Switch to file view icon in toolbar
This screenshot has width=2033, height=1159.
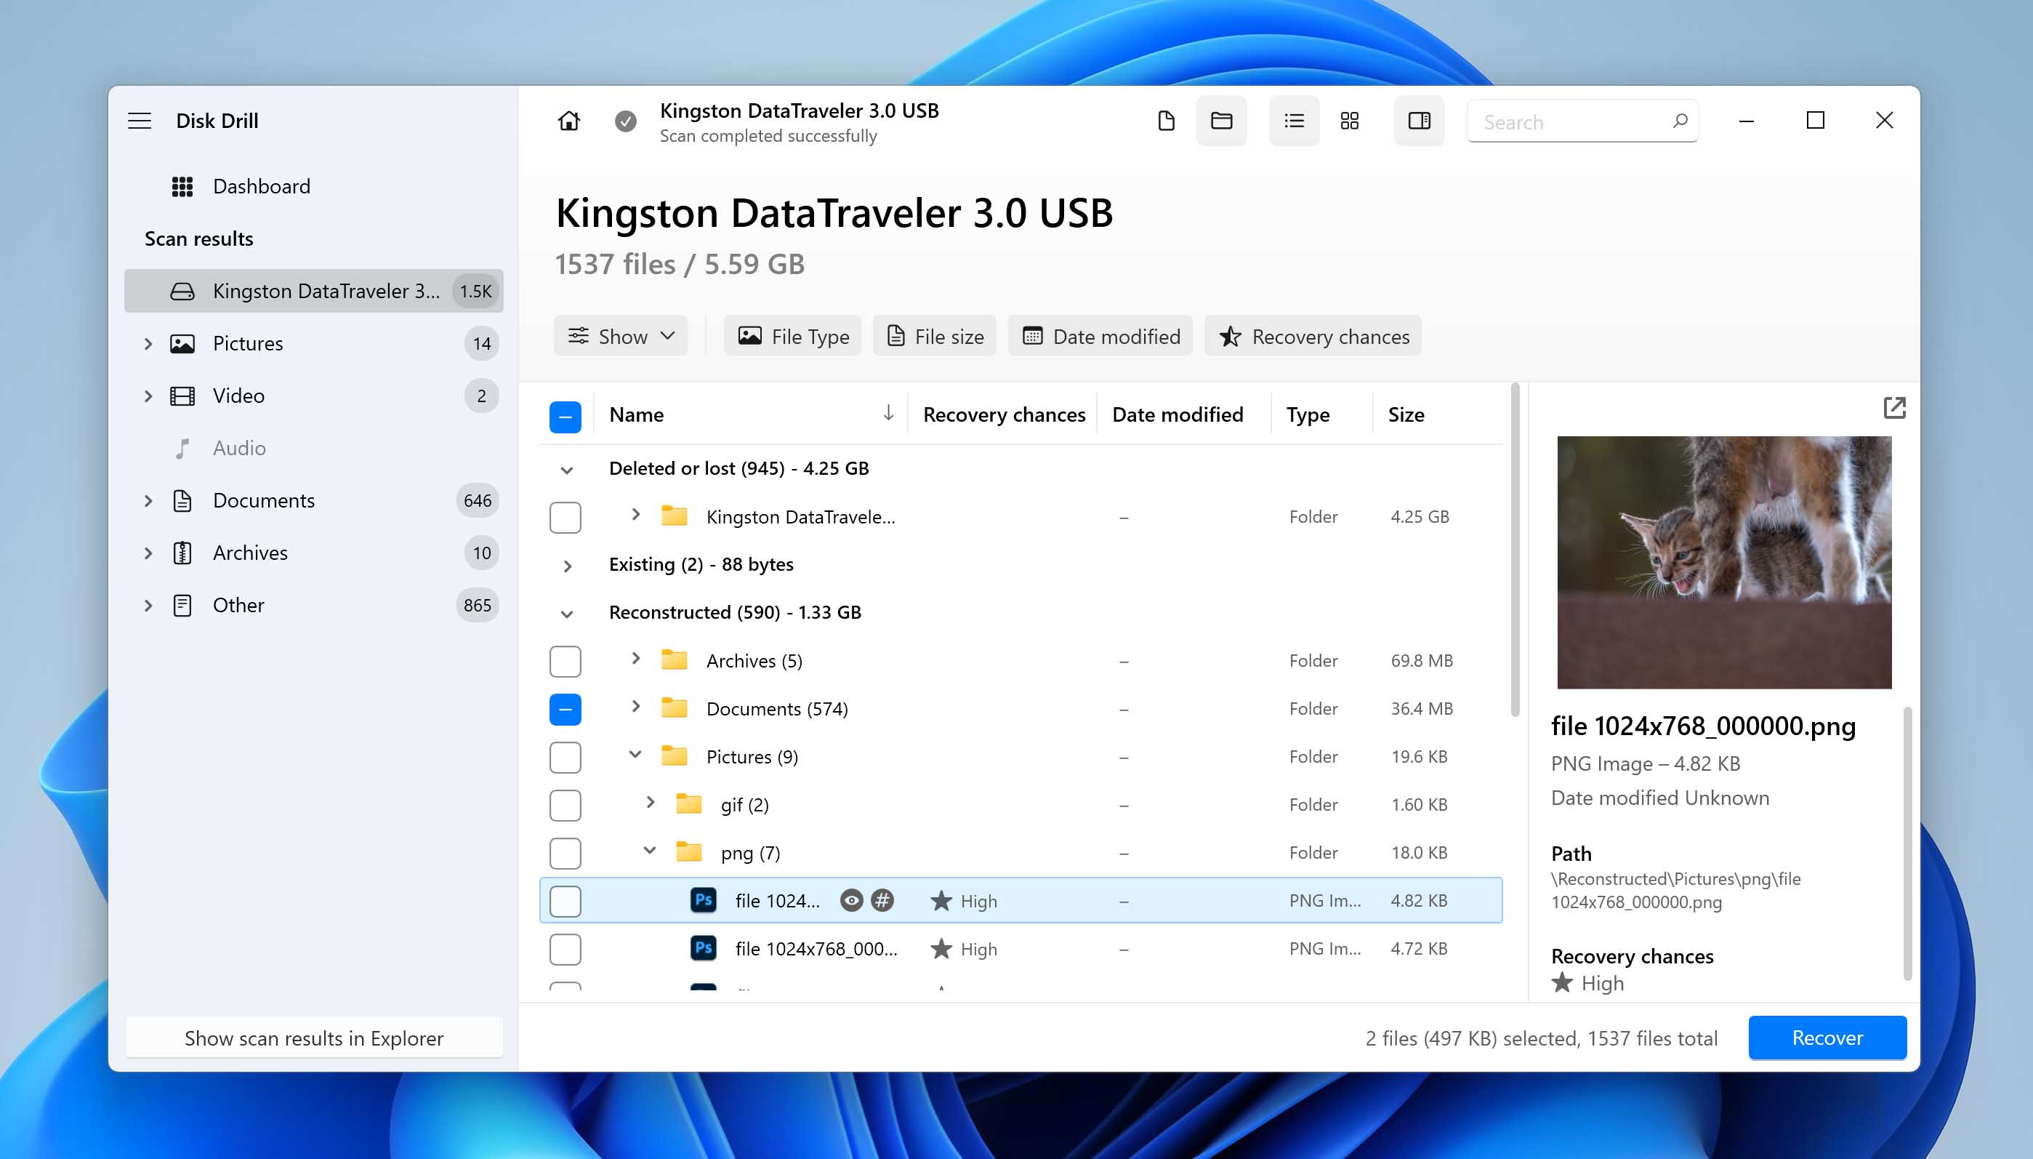coord(1166,121)
